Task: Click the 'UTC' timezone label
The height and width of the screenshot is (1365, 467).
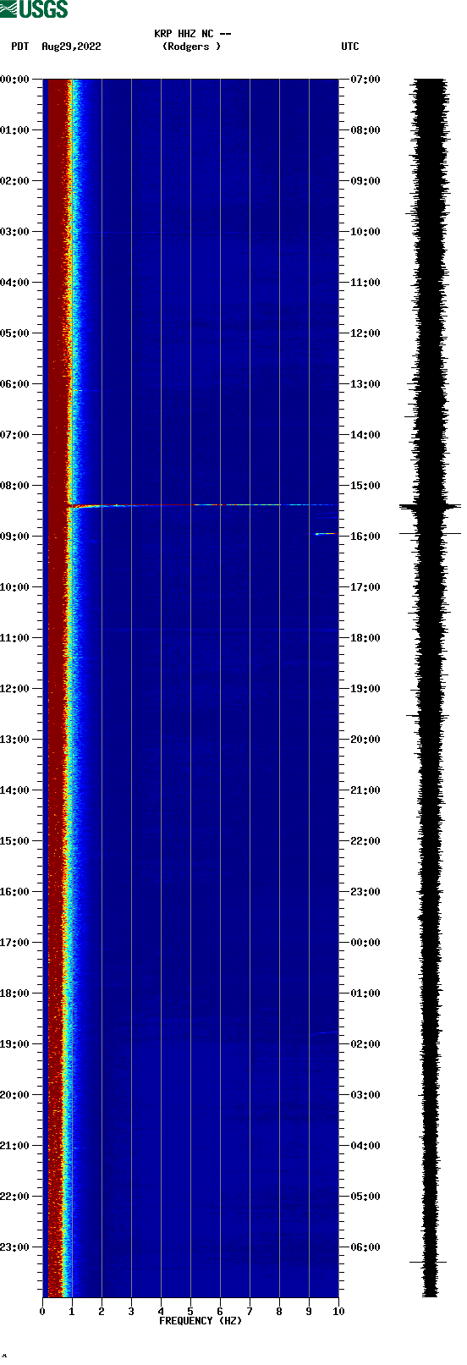Action: (350, 47)
